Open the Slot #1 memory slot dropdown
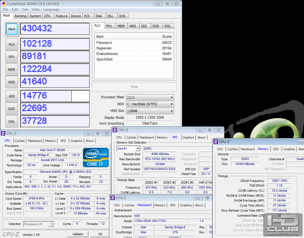The image size is (304, 238). (x=128, y=149)
